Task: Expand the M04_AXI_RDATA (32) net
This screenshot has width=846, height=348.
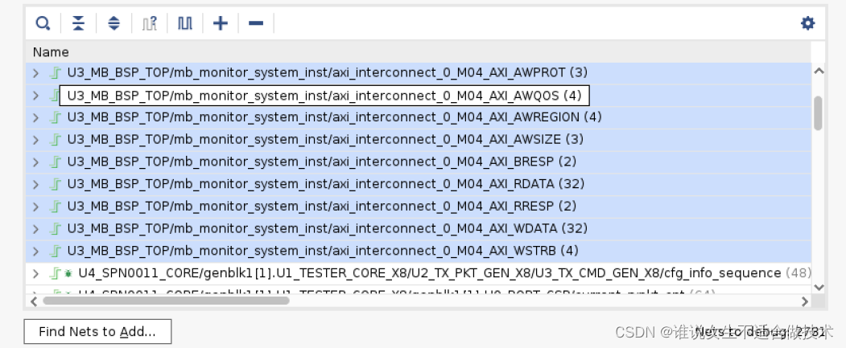Action: pos(35,184)
